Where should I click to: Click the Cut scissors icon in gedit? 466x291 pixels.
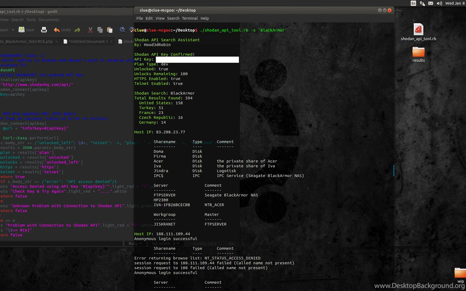90,30
